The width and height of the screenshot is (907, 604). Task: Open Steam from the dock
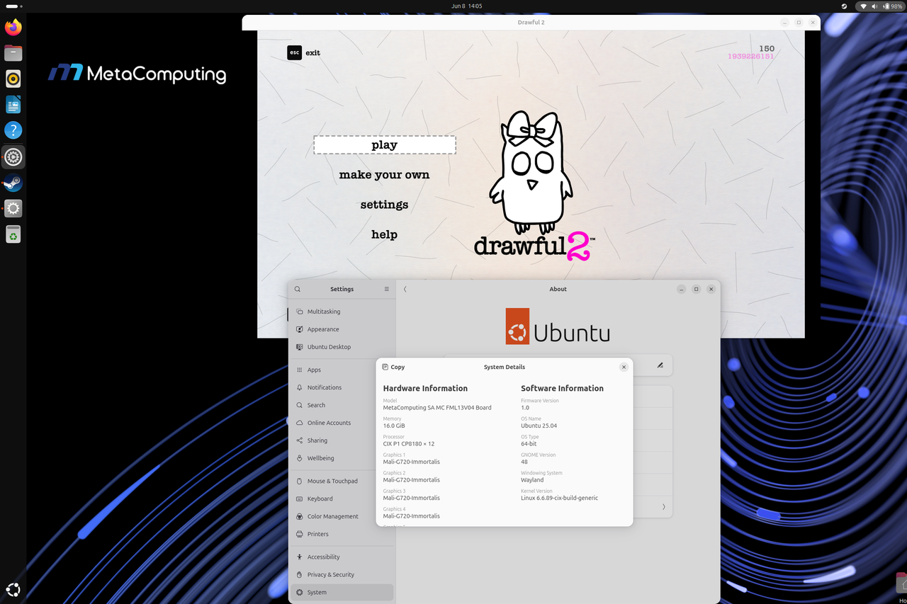point(13,183)
